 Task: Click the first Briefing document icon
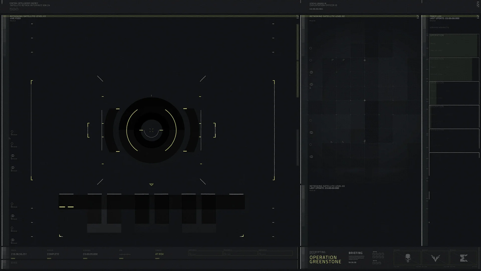[374, 254]
